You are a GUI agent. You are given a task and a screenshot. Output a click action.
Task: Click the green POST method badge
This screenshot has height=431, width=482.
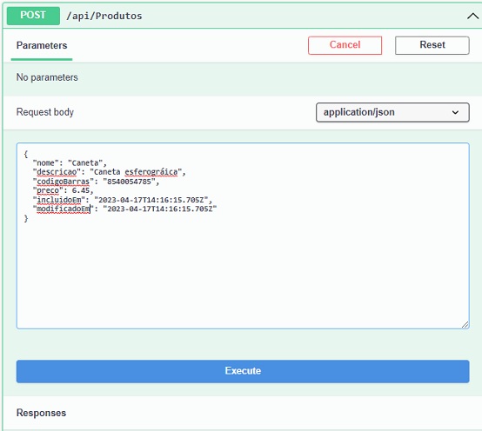click(x=33, y=16)
